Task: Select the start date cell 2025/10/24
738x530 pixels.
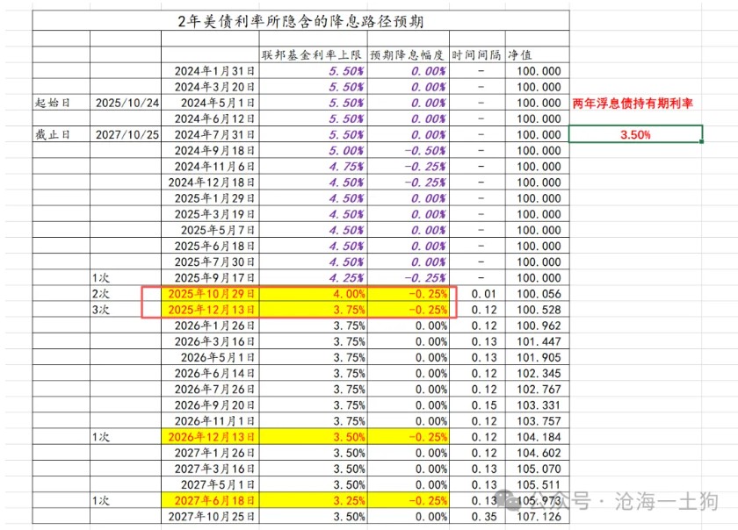Action: [x=126, y=103]
